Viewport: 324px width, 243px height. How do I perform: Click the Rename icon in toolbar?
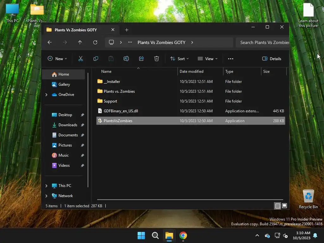[x=126, y=59]
